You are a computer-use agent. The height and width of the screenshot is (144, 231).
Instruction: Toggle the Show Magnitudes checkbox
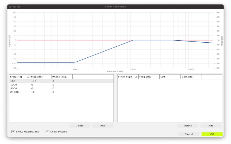[13, 132]
